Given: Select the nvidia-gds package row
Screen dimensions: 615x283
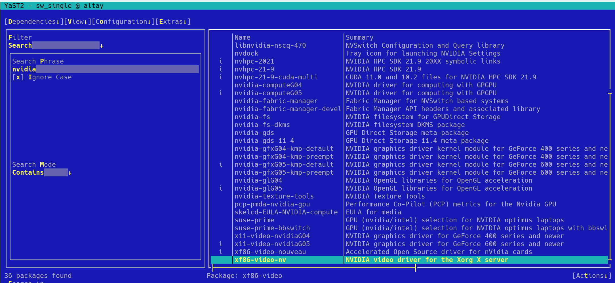Looking at the screenshot, I should [x=409, y=133].
